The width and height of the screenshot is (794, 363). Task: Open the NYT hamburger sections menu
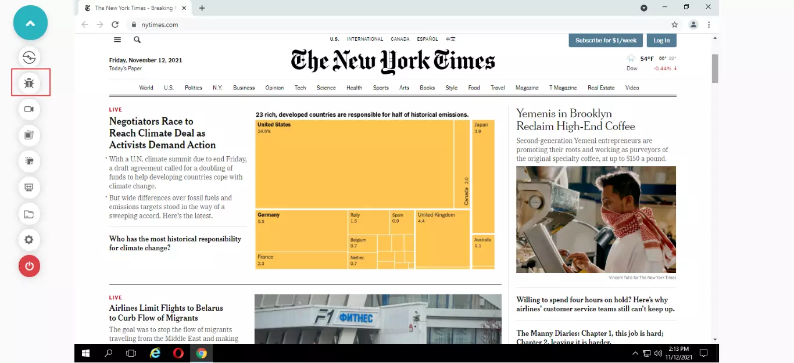coord(117,40)
